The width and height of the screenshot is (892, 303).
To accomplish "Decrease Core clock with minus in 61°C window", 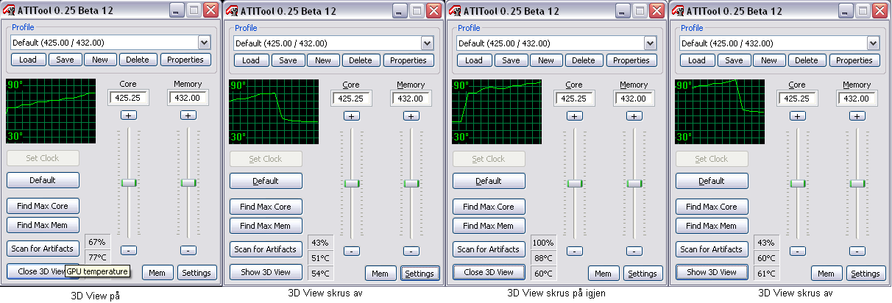I will pos(797,251).
